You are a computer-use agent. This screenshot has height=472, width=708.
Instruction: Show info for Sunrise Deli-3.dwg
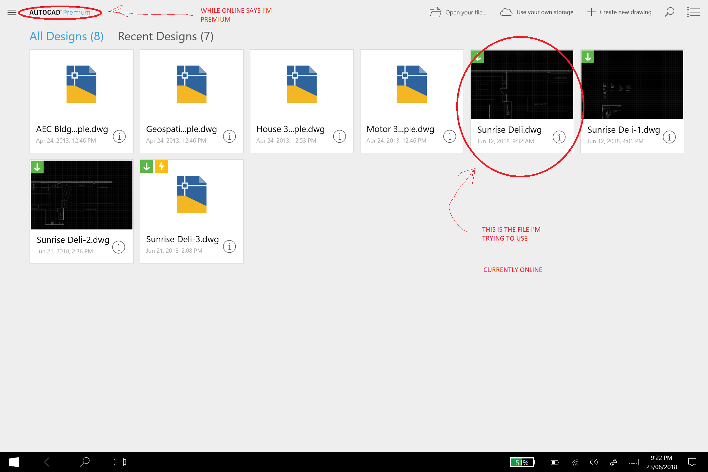(229, 246)
